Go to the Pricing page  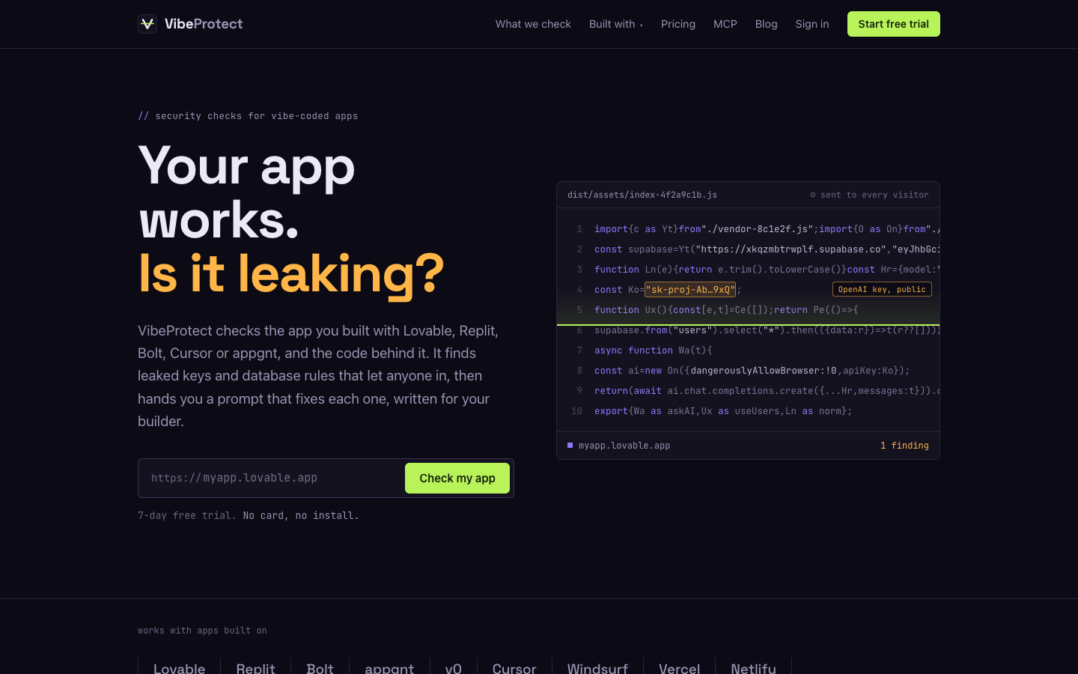click(678, 24)
